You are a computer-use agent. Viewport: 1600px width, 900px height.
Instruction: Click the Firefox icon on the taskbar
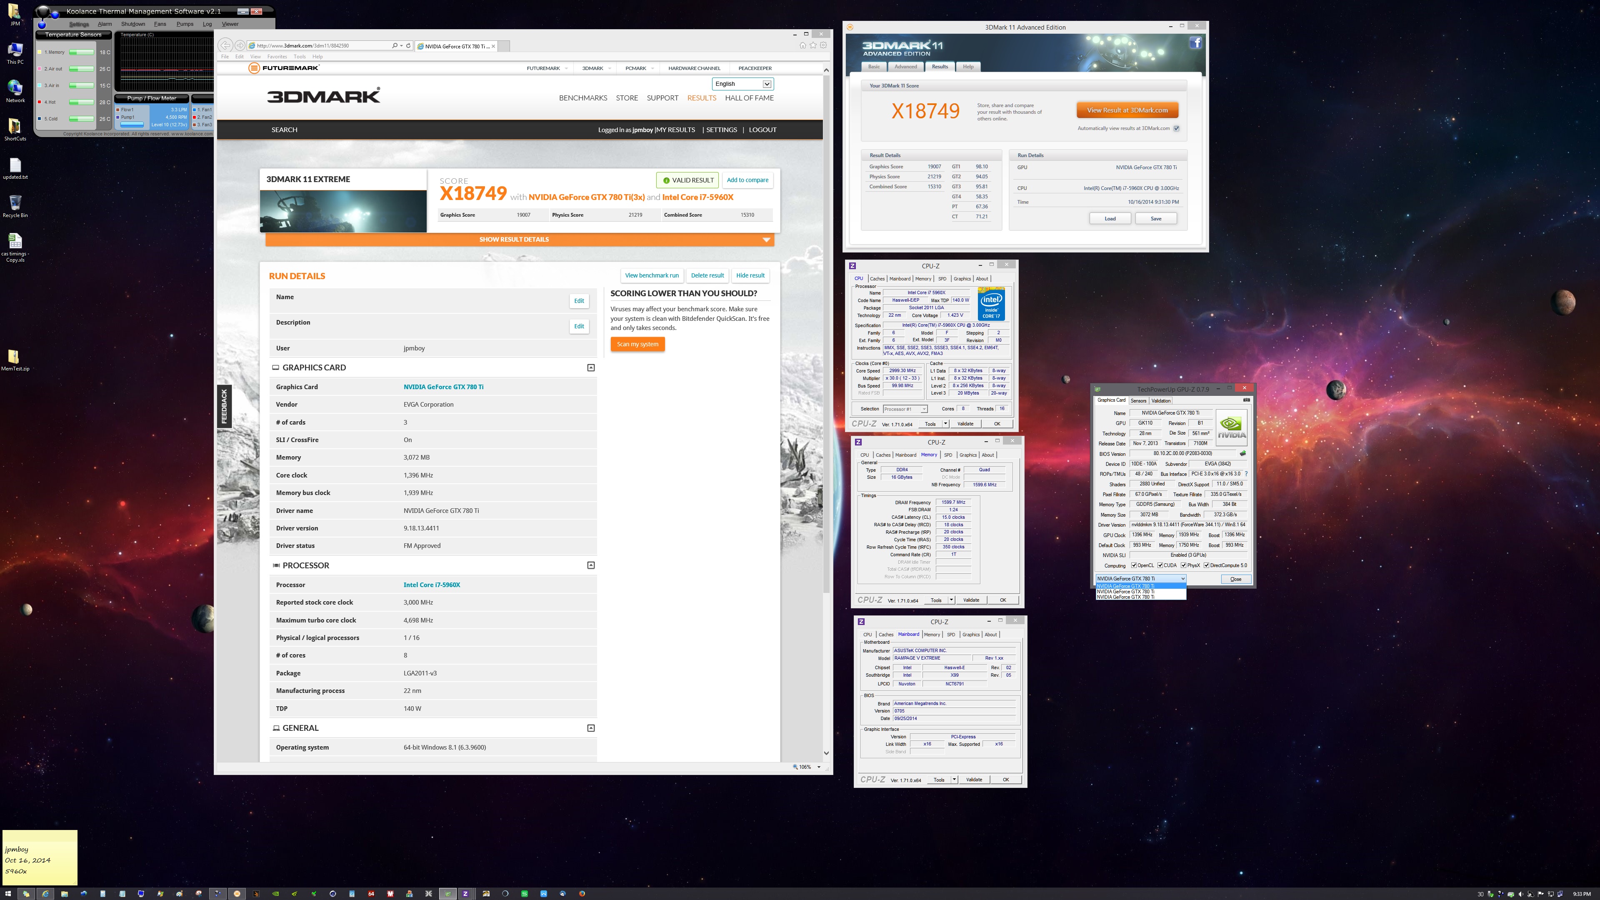tap(582, 894)
